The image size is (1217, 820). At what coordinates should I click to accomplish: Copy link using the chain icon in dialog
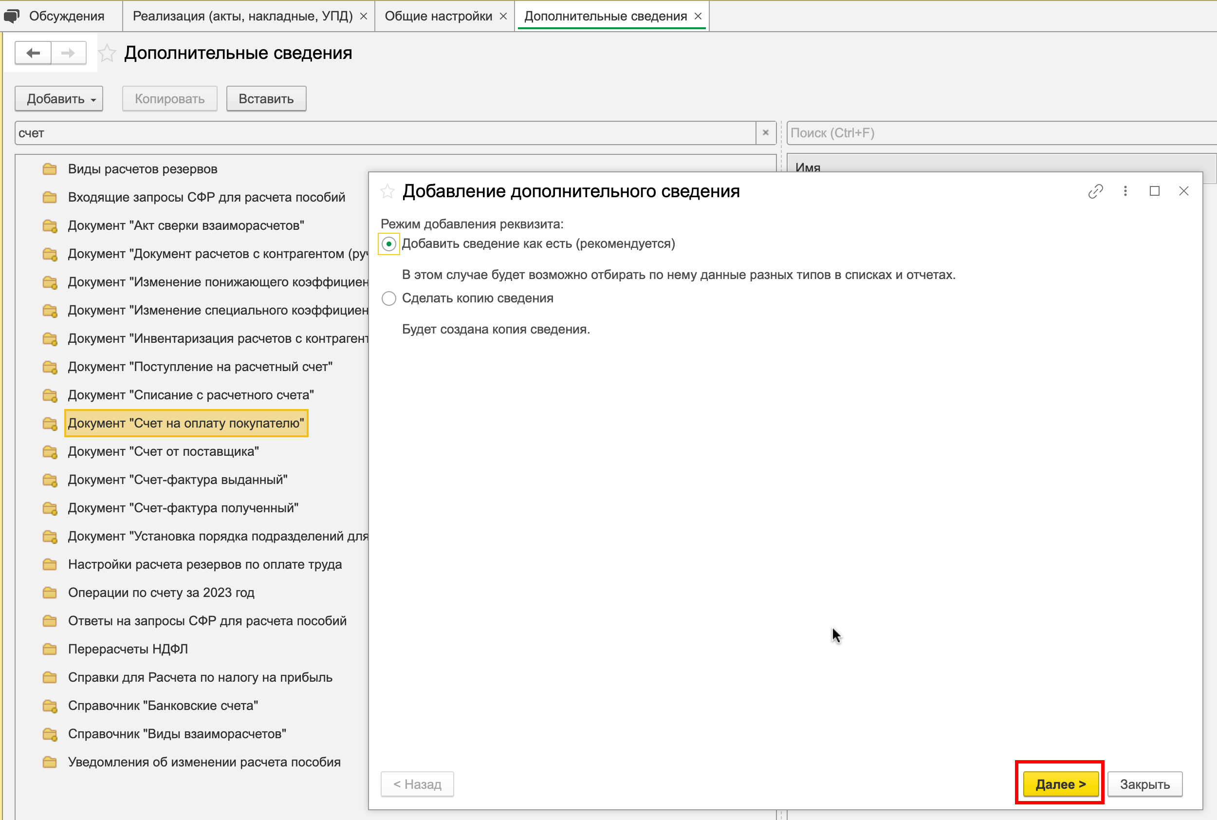pyautogui.click(x=1095, y=191)
